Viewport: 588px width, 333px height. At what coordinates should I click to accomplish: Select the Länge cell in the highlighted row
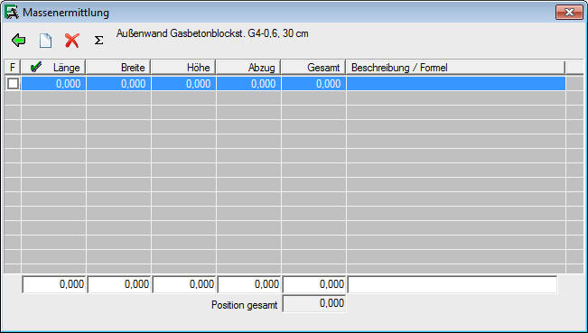point(53,84)
